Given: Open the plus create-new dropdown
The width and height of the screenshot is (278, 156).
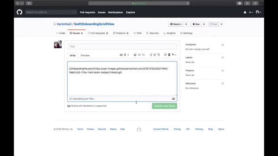Looking at the screenshot, I should (251, 13).
